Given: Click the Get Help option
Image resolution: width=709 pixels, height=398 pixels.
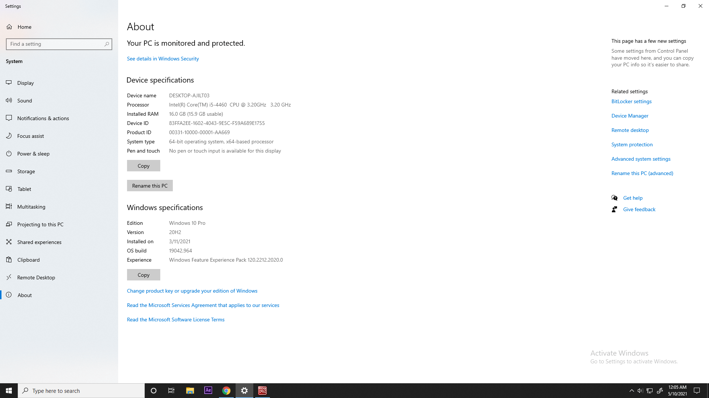Looking at the screenshot, I should tap(632, 197).
